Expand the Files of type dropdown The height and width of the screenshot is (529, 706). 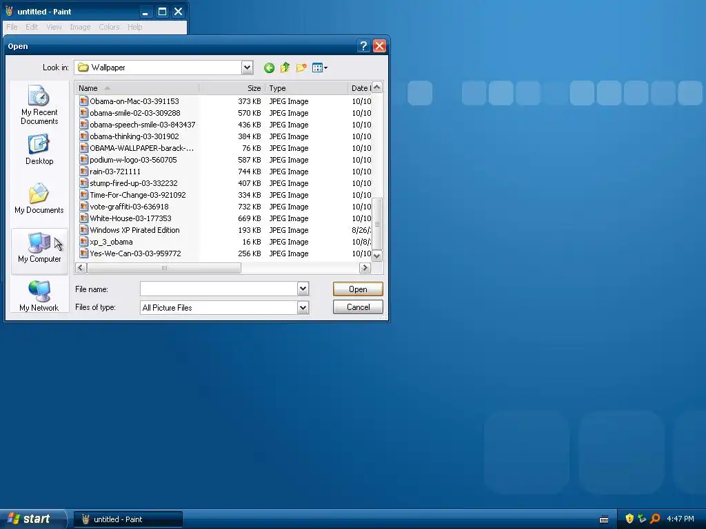303,308
